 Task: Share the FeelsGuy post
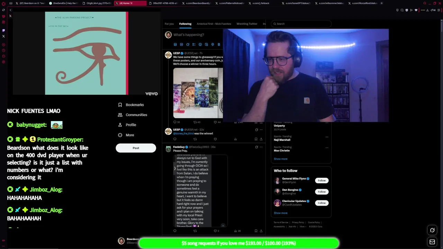(x=261, y=231)
